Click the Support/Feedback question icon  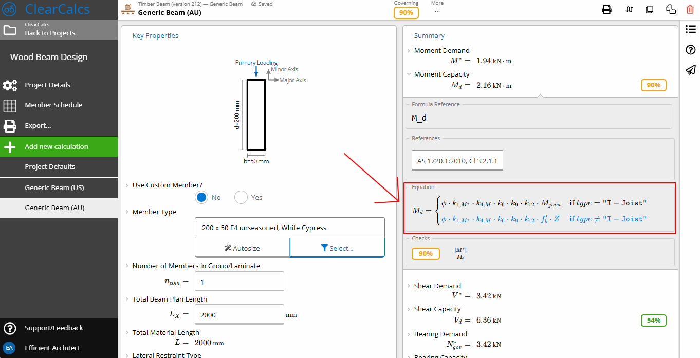coord(9,328)
